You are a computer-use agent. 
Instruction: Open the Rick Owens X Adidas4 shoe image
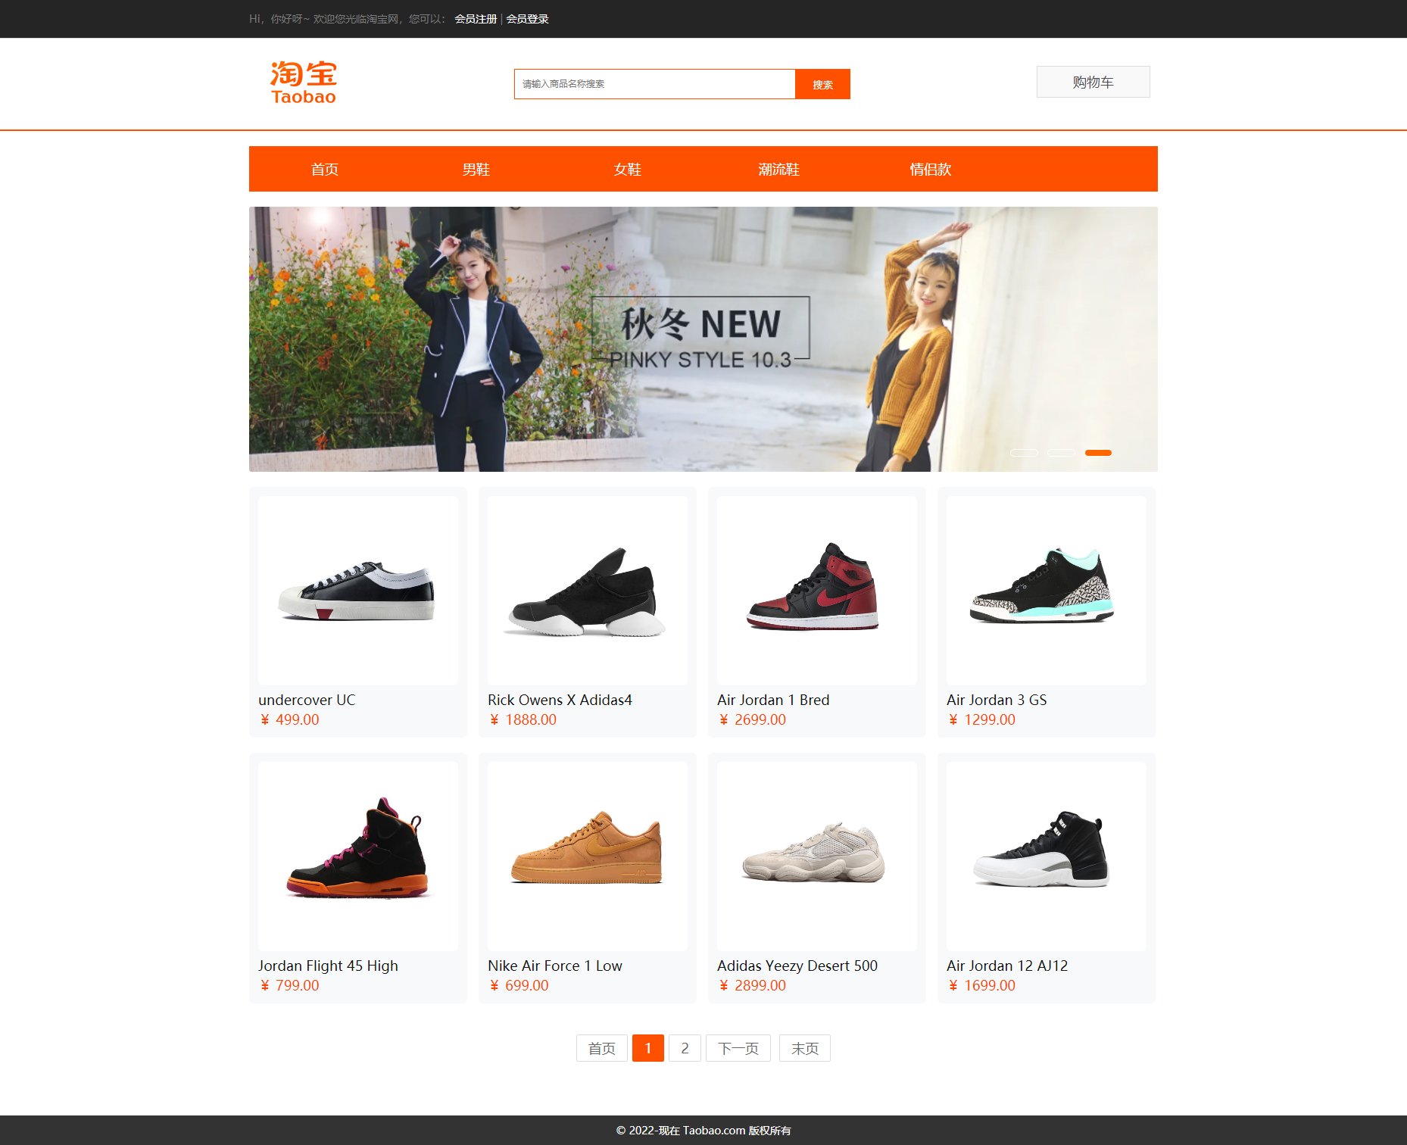point(588,591)
